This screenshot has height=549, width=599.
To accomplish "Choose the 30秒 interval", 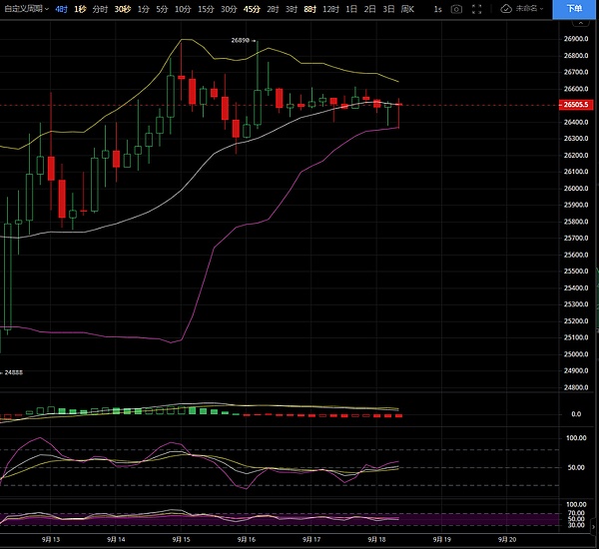I will coord(122,8).
